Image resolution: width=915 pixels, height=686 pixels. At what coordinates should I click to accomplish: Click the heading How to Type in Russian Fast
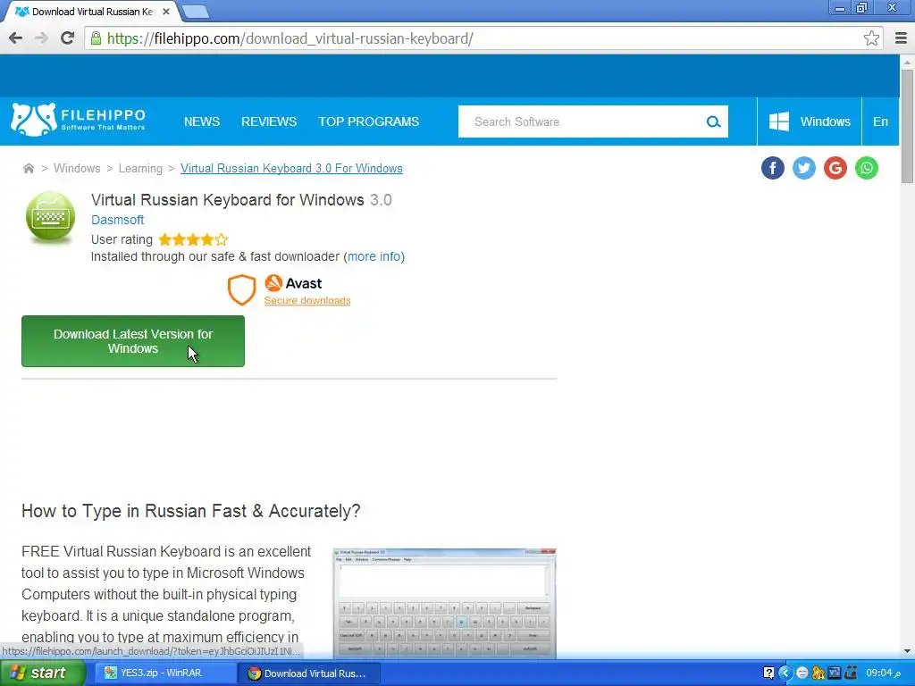(x=191, y=511)
